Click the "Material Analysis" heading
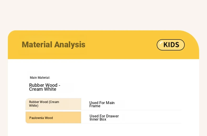Image resolution: width=207 pixels, height=136 pixels. pyautogui.click(x=53, y=44)
